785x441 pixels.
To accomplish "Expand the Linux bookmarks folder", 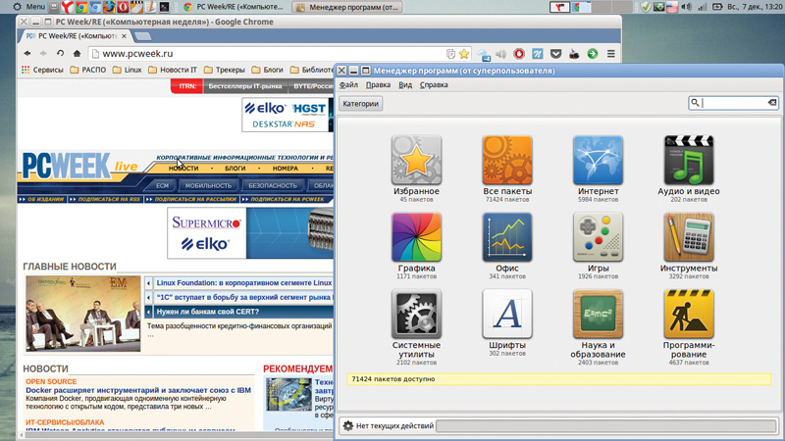I will point(128,70).
